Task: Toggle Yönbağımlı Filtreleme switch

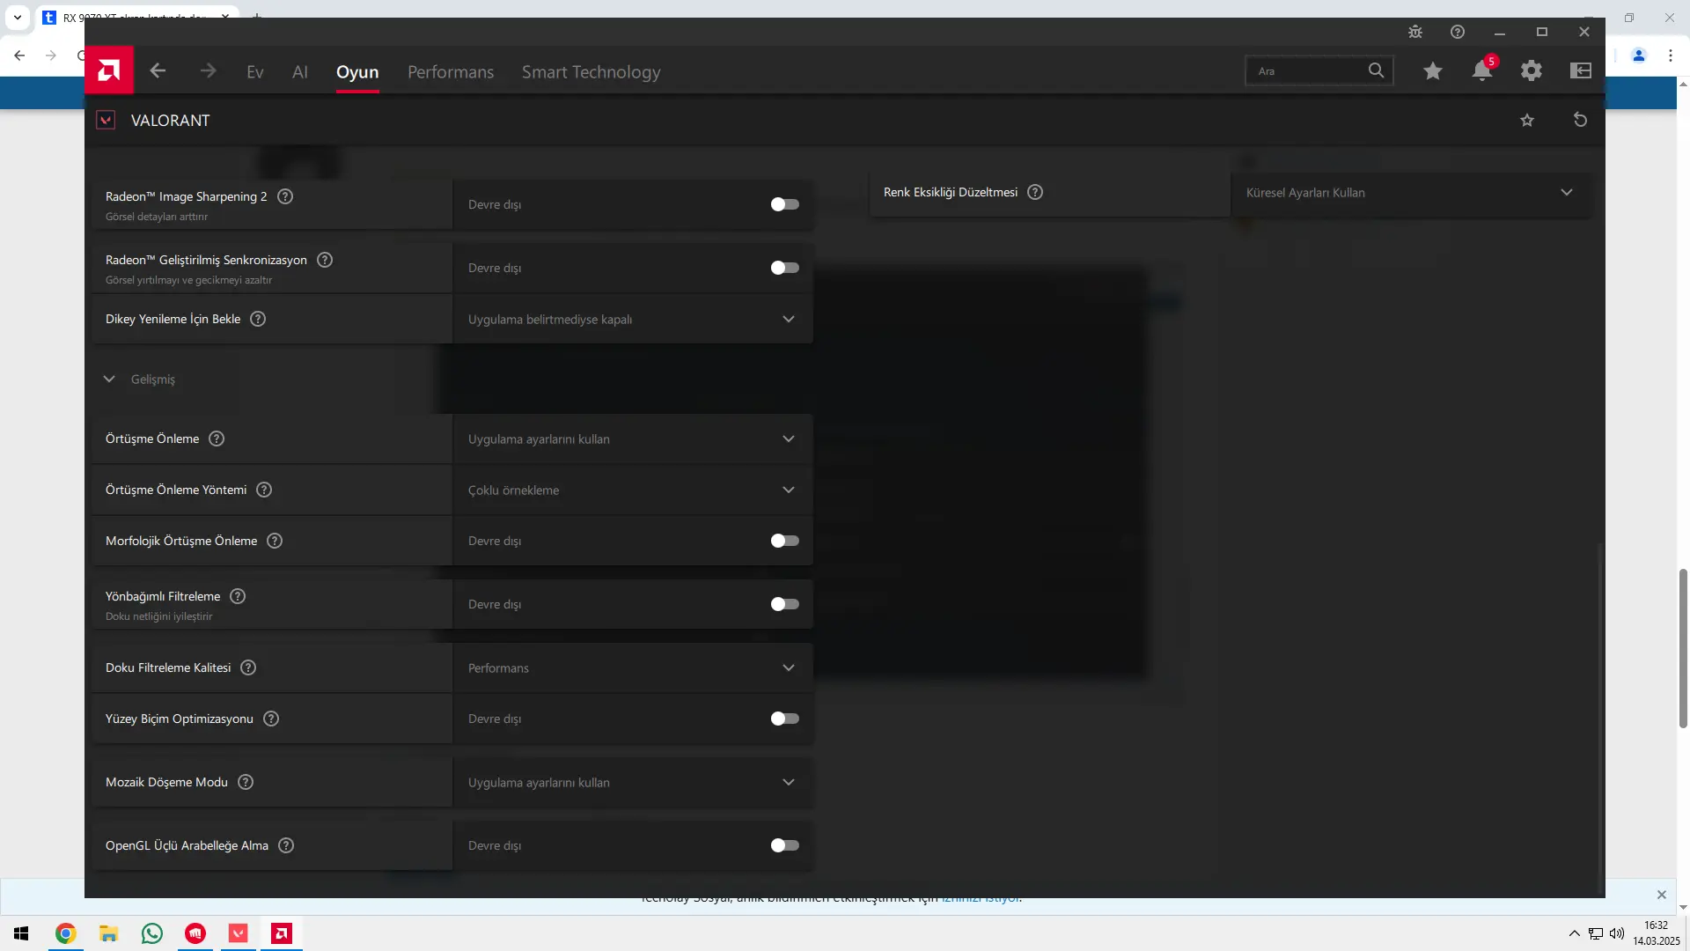Action: point(784,604)
